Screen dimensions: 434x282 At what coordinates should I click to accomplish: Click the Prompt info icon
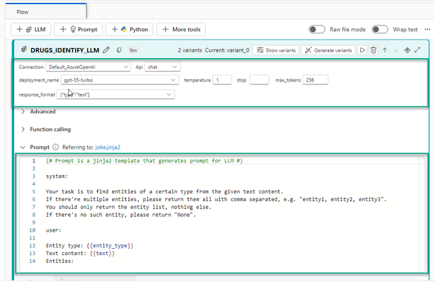(x=55, y=147)
